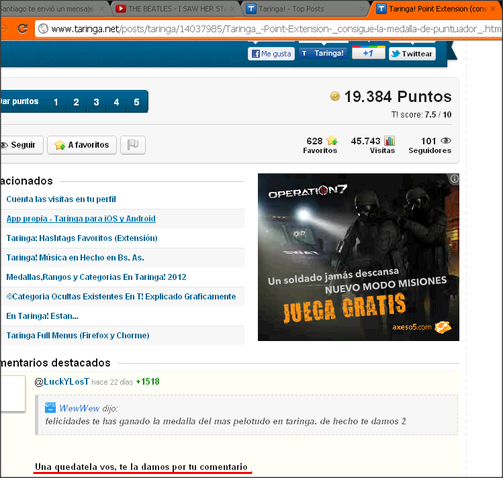Open Medallas,Rangos y Categorias En Taringa! 2012
This screenshot has height=478, width=503.
pos(96,277)
